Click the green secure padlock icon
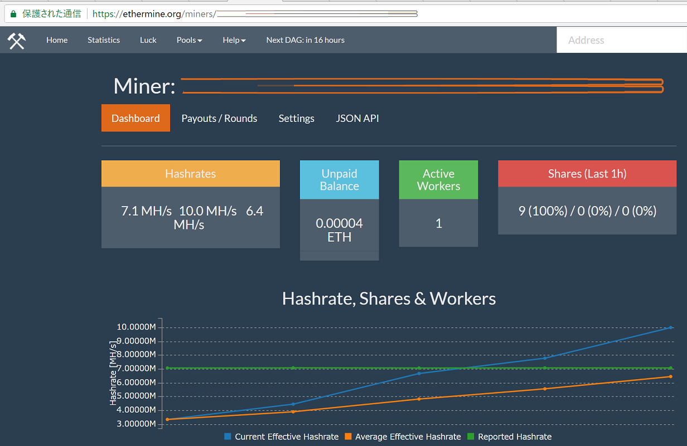 point(13,14)
